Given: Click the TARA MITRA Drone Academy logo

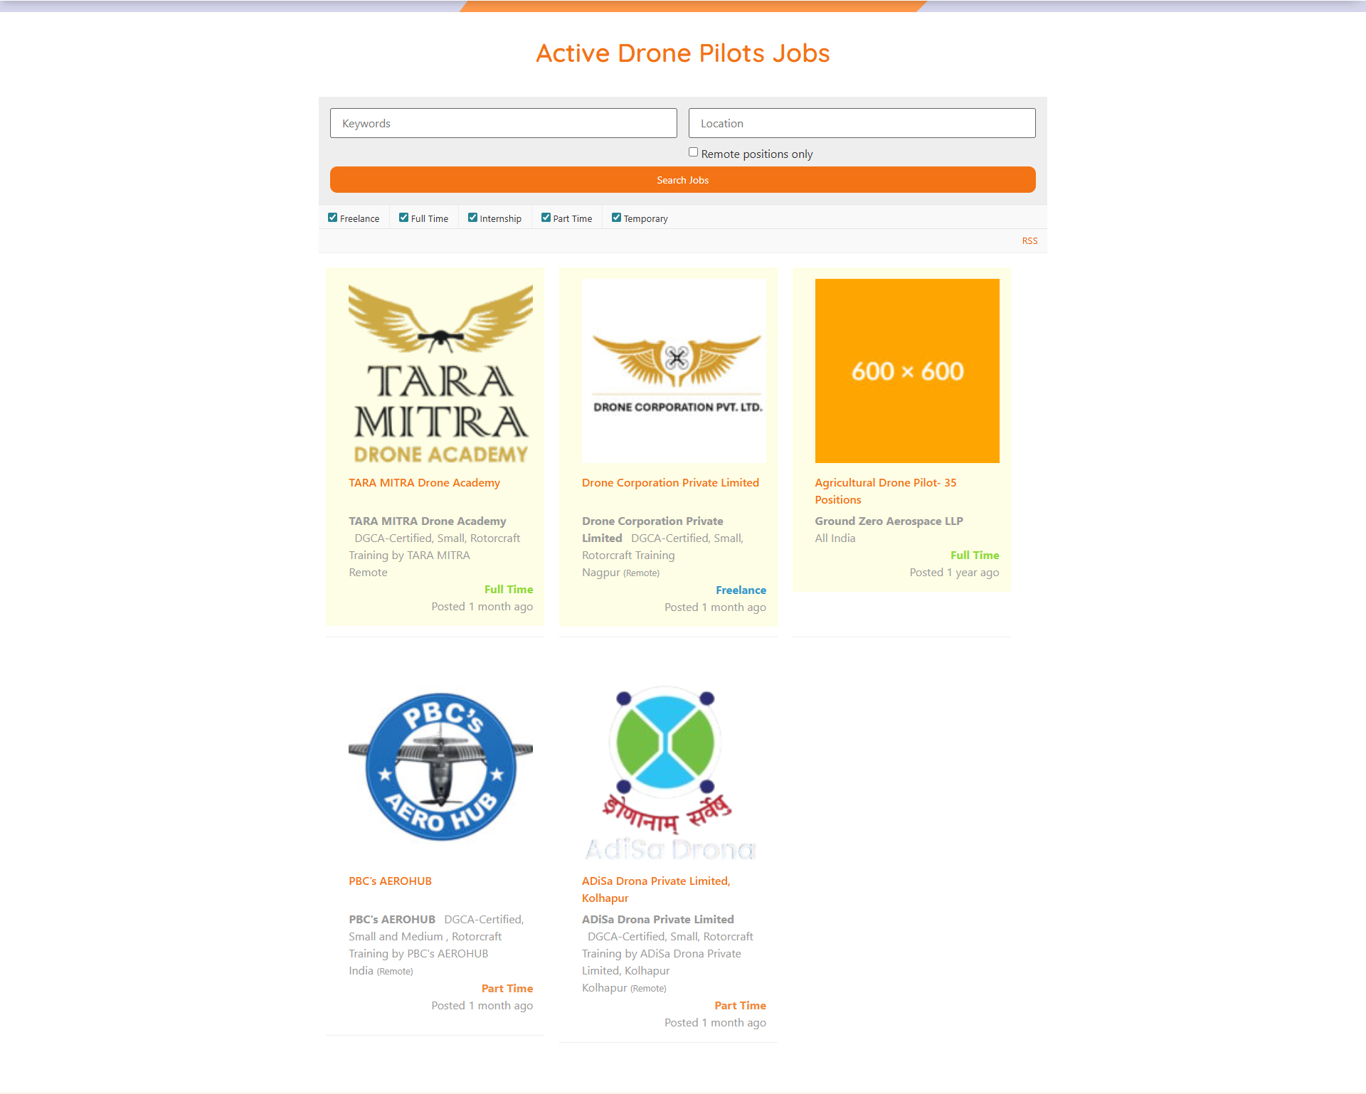Looking at the screenshot, I should point(440,371).
